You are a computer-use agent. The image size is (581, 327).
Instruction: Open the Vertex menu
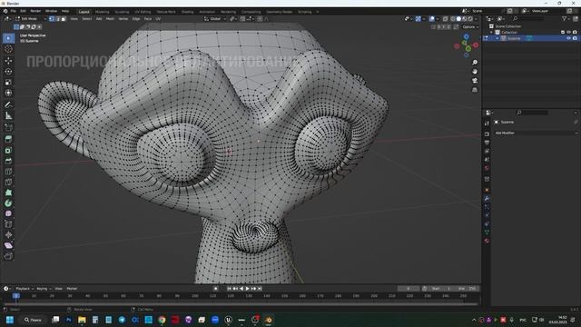click(x=123, y=18)
